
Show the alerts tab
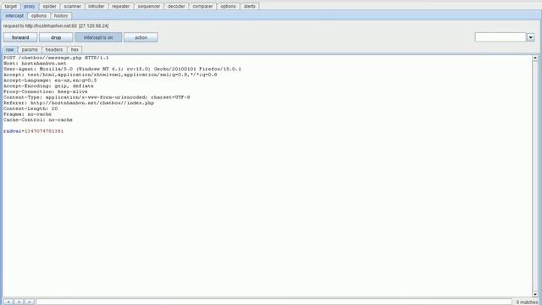click(250, 6)
